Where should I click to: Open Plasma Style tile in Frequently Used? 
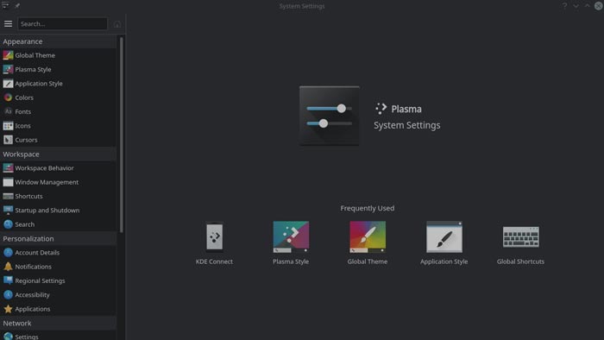tap(291, 244)
